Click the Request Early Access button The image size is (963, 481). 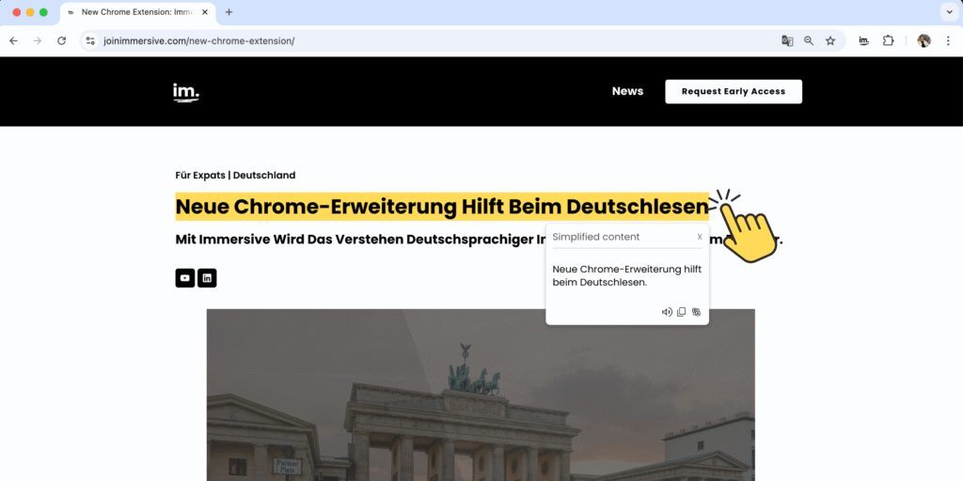(x=733, y=91)
